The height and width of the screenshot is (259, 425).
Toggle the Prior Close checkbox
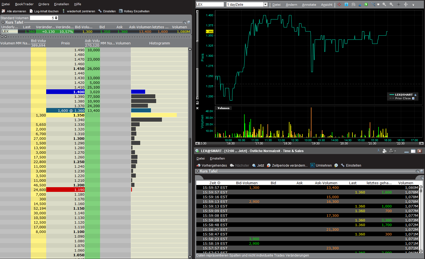click(413, 98)
